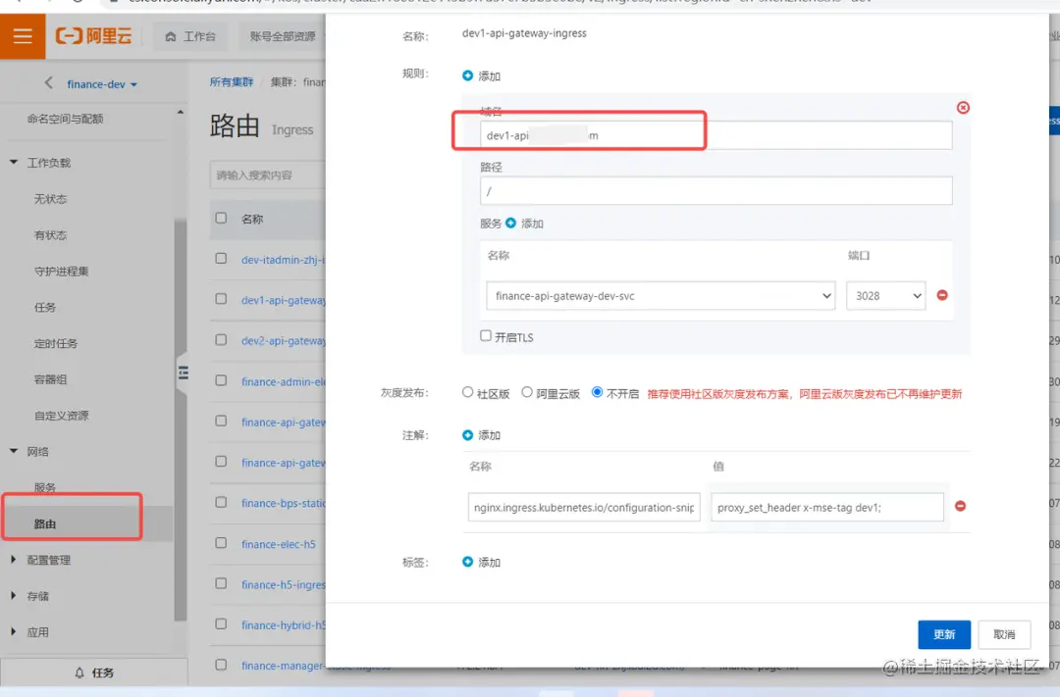1060x697 pixels.
Task: Click the 更新 button
Action: [944, 634]
